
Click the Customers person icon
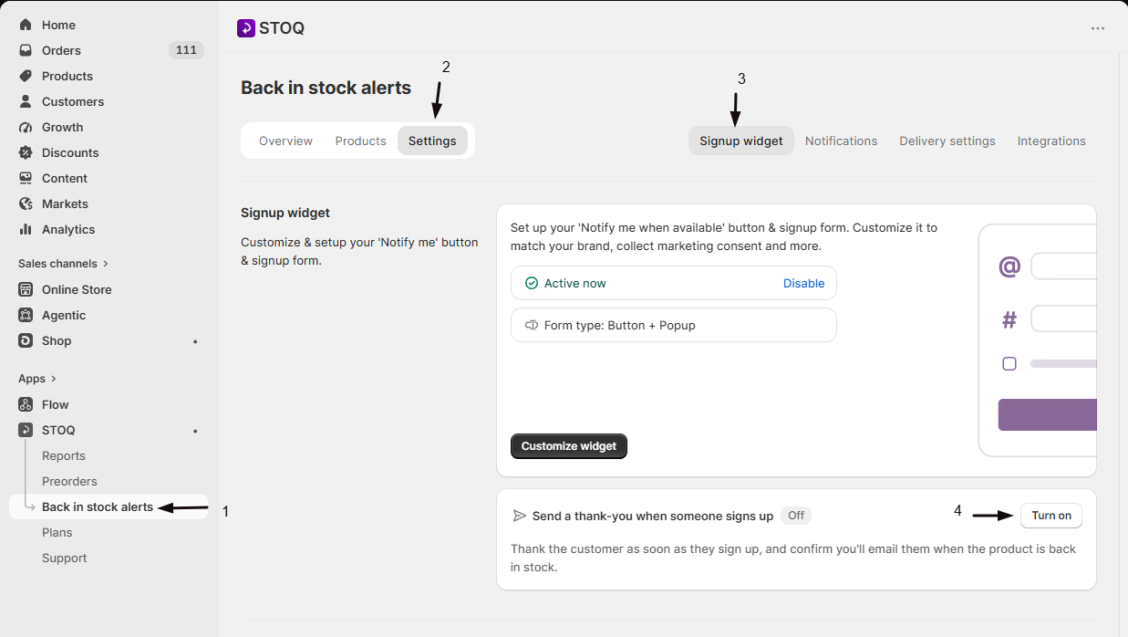(x=26, y=101)
